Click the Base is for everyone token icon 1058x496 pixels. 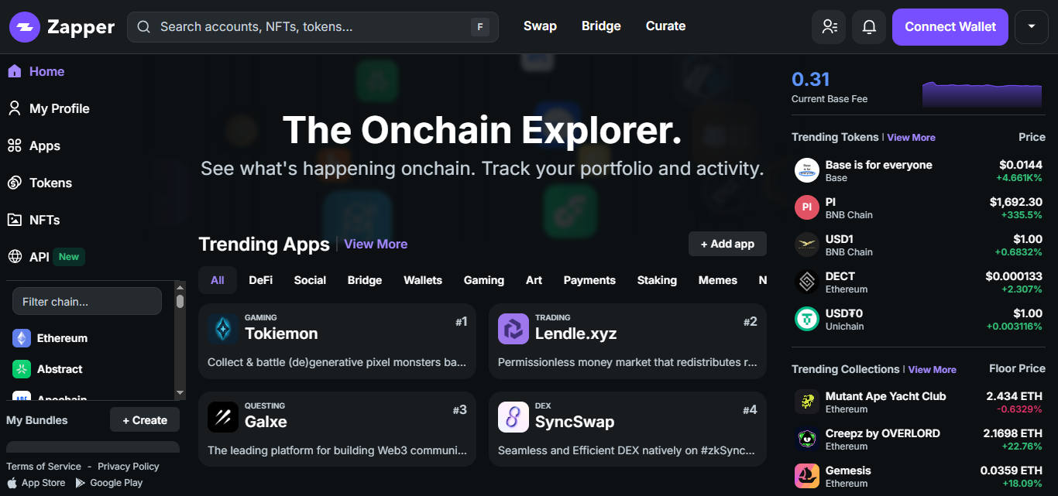807,170
